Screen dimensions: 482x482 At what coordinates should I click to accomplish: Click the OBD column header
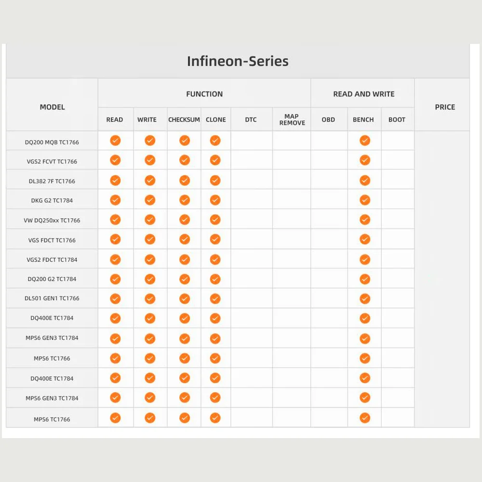tap(328, 120)
